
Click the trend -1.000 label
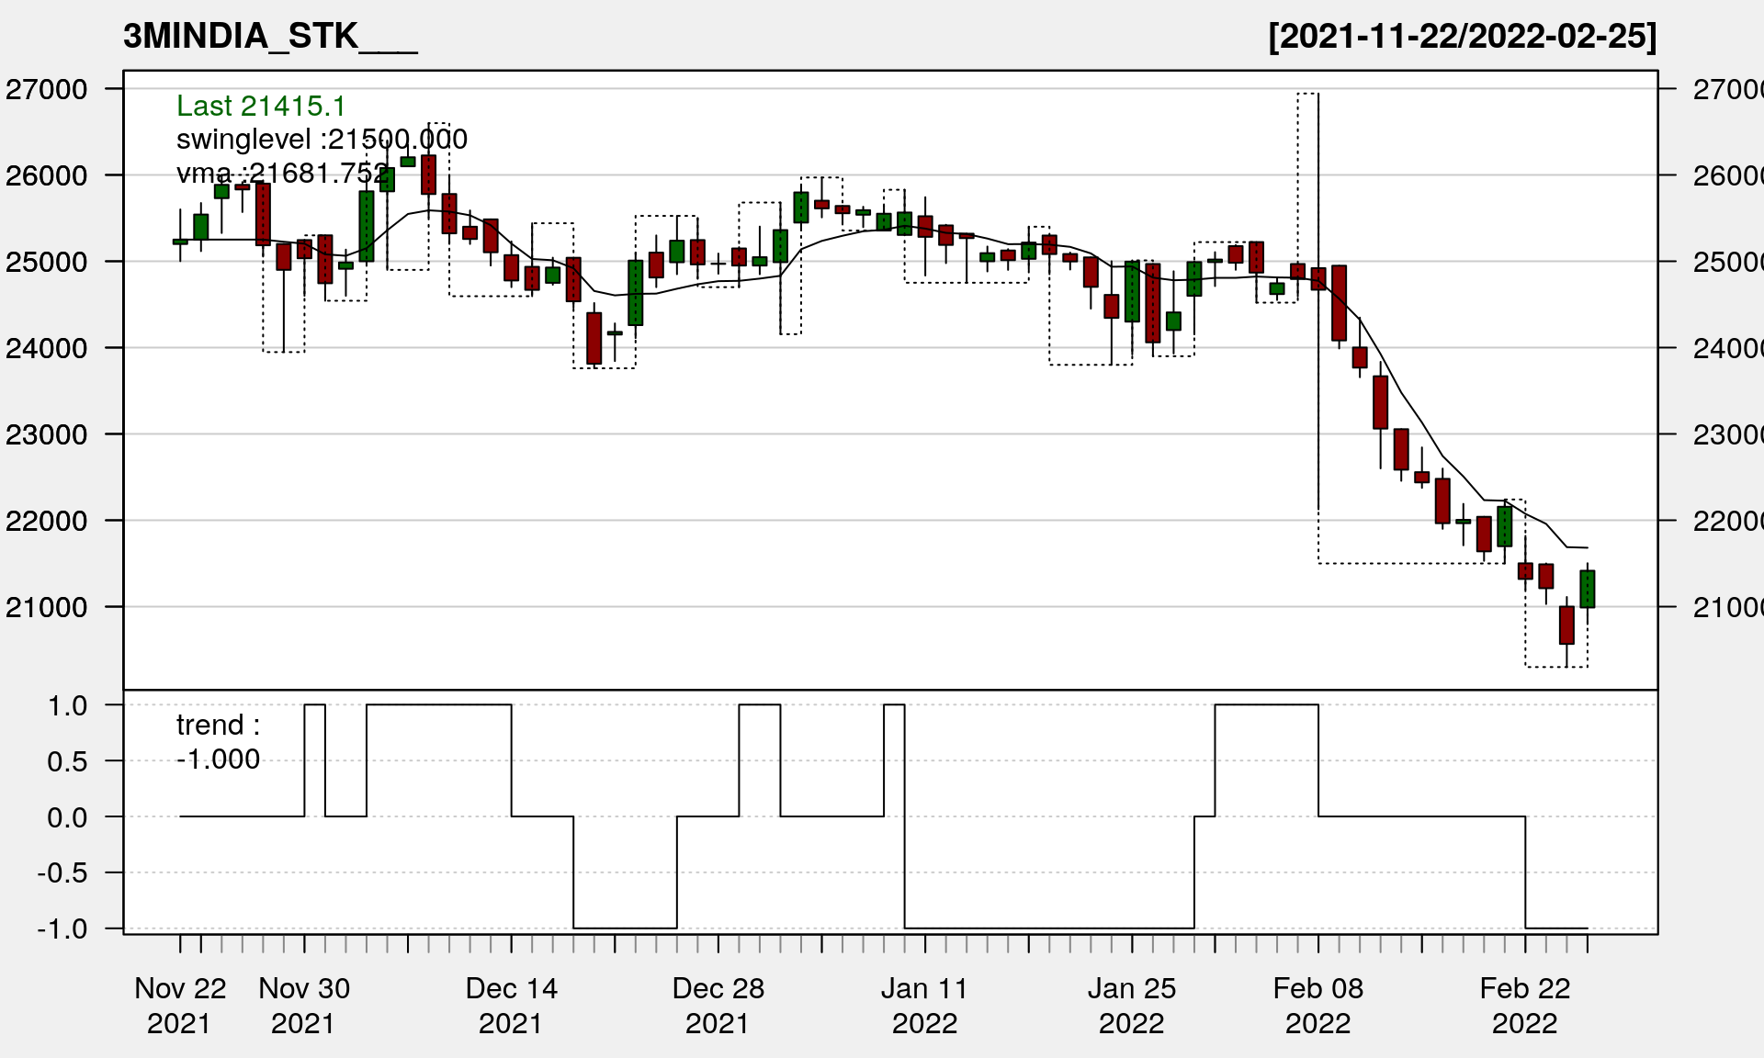tap(218, 742)
